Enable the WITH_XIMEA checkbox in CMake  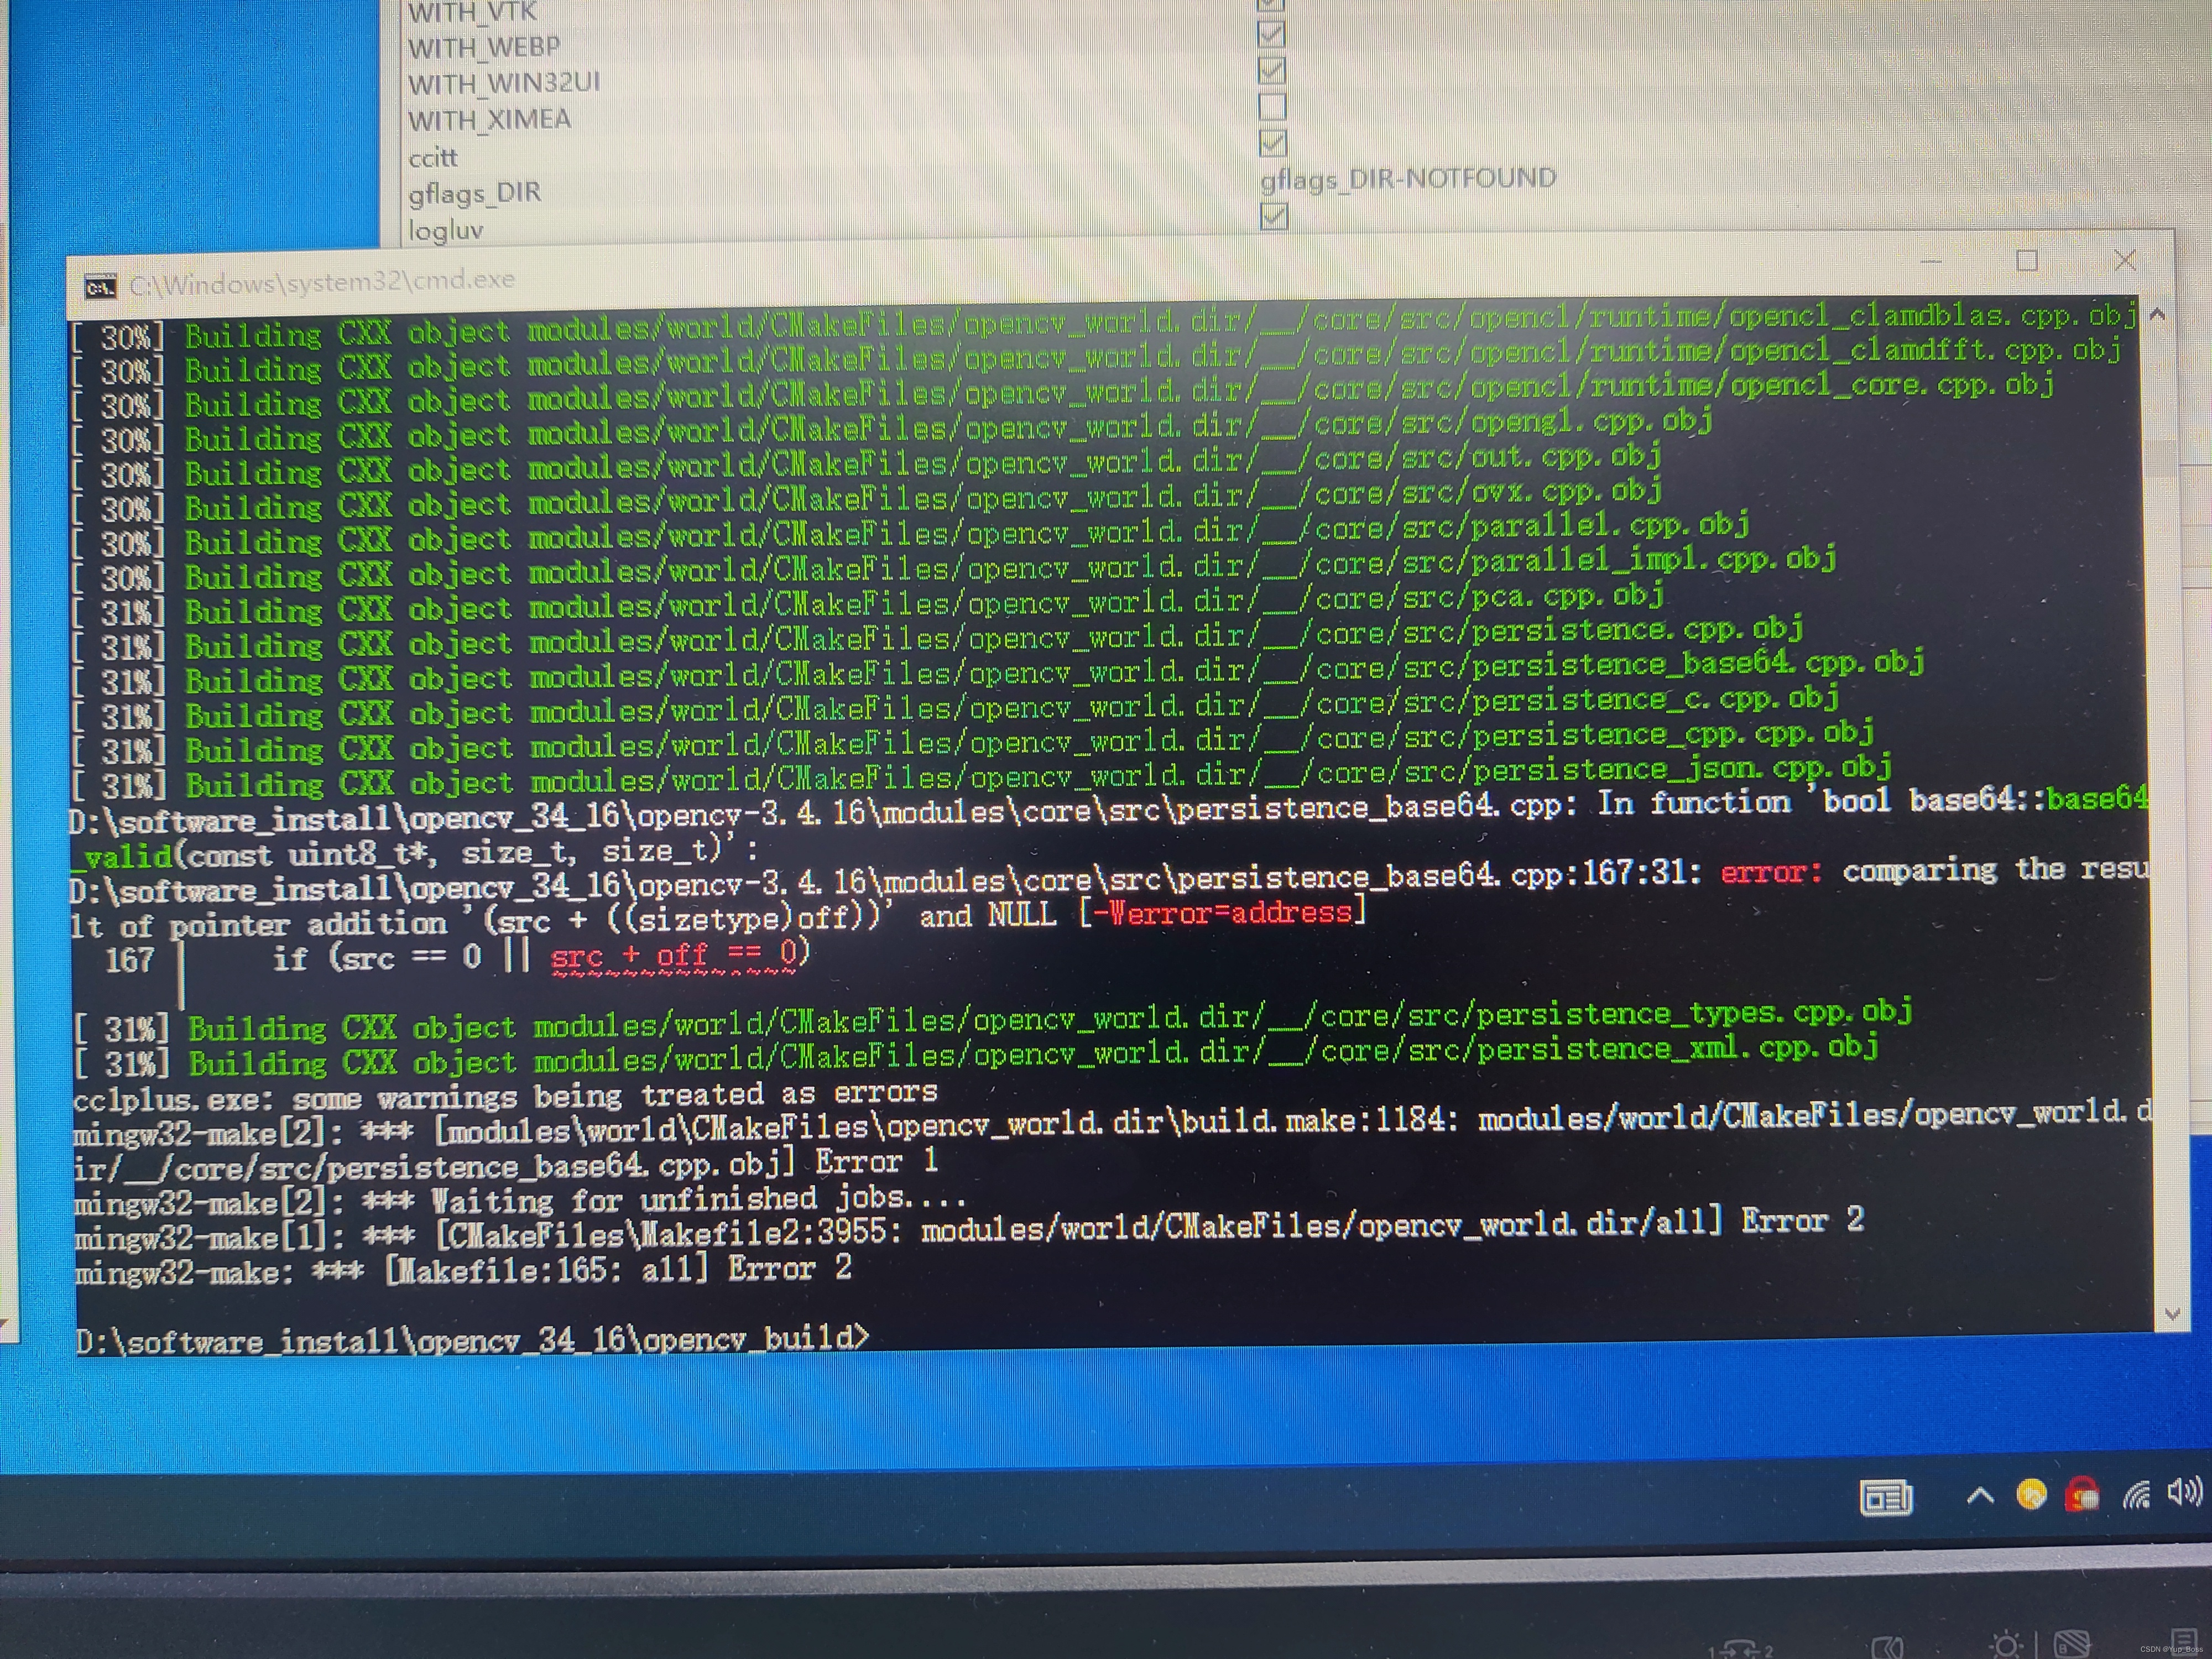pos(1272,106)
